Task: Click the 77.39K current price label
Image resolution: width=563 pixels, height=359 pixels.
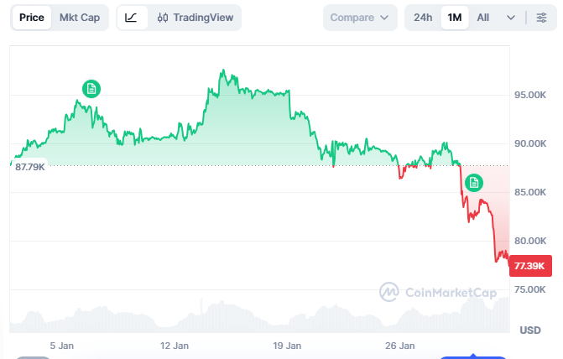Action: point(529,266)
